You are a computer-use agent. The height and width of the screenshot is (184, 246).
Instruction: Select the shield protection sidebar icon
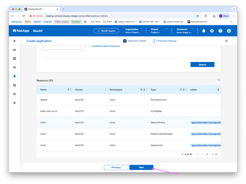pyautogui.click(x=15, y=77)
